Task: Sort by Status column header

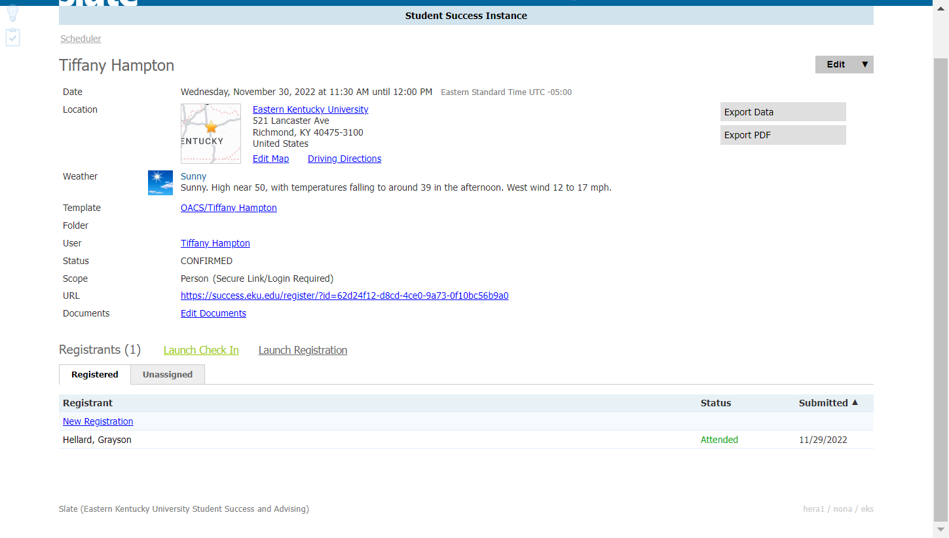Action: (x=716, y=403)
